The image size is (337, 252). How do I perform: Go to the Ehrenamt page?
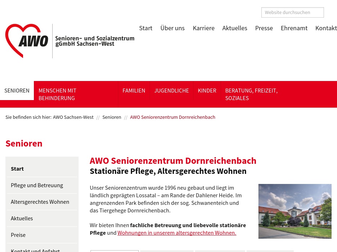tap(294, 28)
